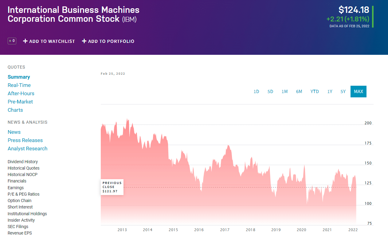Image resolution: width=388 pixels, height=244 pixels.
Task: View Insider Activity
Action: (21, 220)
